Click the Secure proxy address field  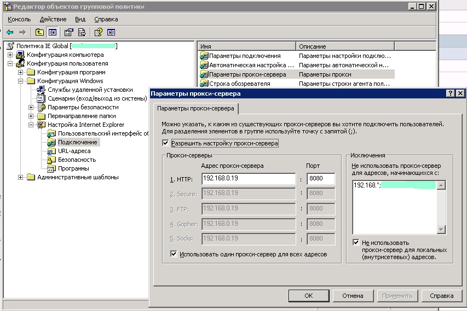tap(249, 193)
